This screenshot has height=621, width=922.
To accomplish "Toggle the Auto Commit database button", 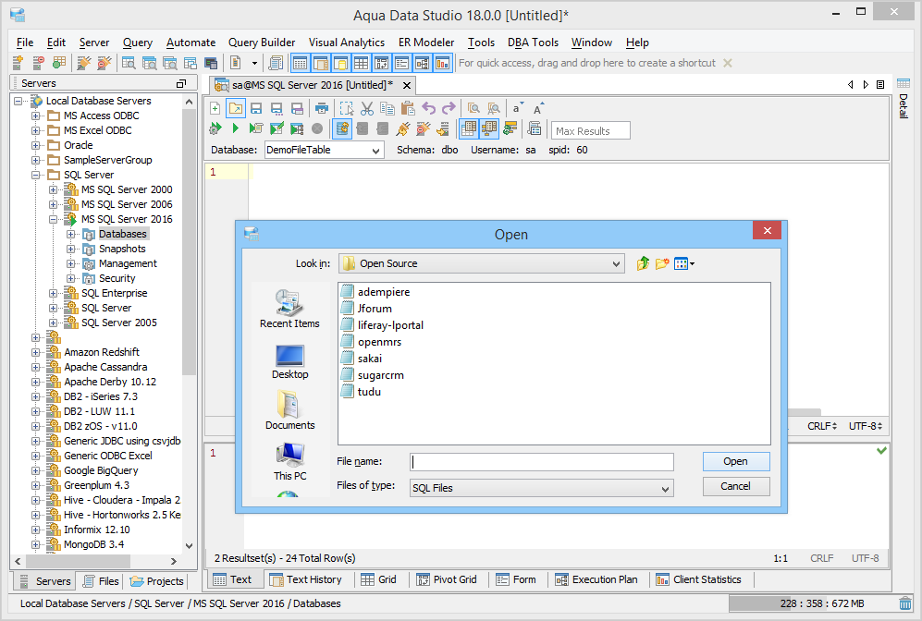I will (x=341, y=128).
